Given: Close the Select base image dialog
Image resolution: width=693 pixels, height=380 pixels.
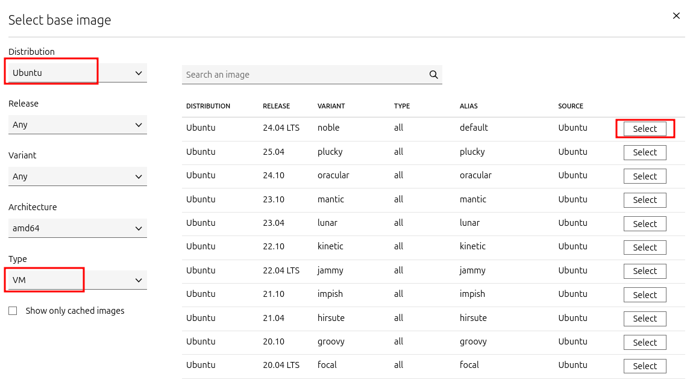Looking at the screenshot, I should coord(676,16).
